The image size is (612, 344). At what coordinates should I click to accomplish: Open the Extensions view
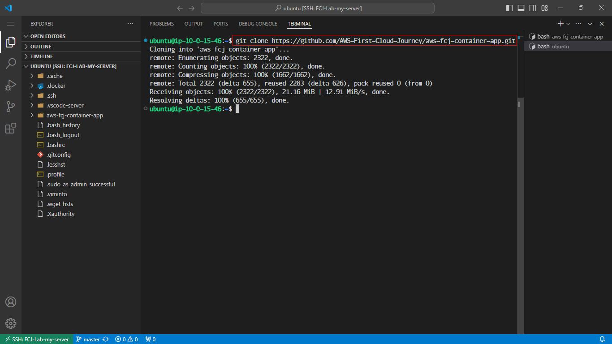click(x=11, y=129)
